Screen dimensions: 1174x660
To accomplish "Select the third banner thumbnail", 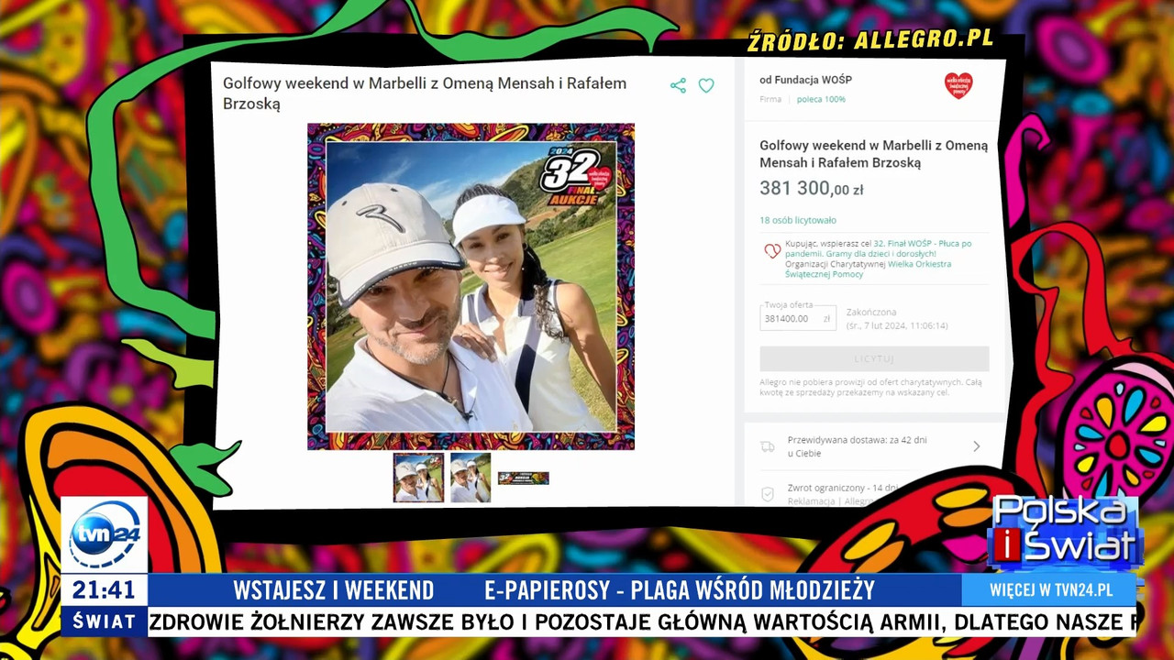I will (x=524, y=478).
